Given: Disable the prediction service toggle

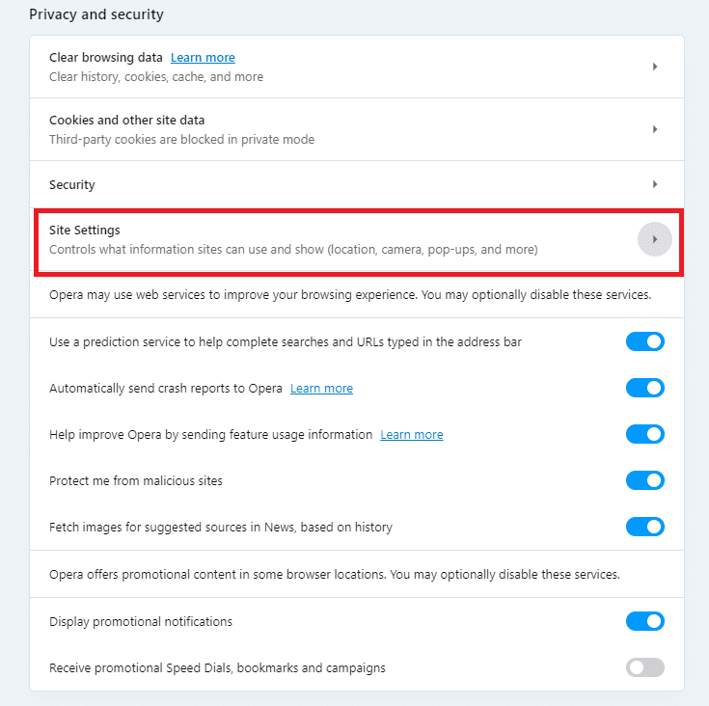Looking at the screenshot, I should tap(645, 341).
